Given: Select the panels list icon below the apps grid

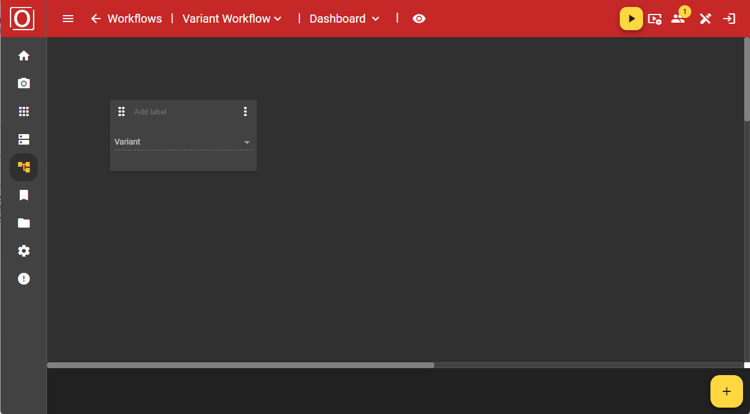Looking at the screenshot, I should [x=23, y=139].
